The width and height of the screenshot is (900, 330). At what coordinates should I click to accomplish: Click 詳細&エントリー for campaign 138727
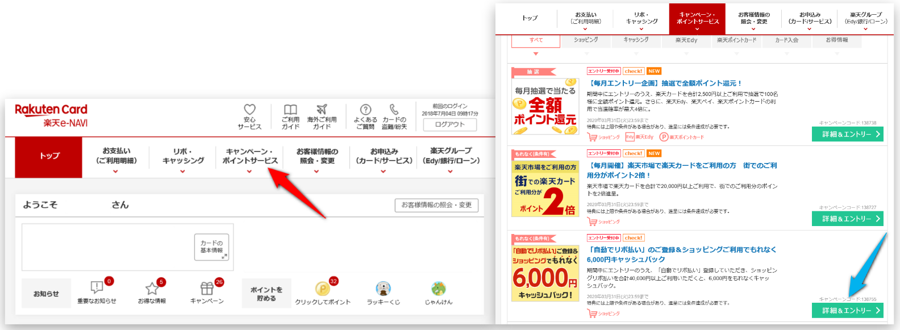point(848,219)
